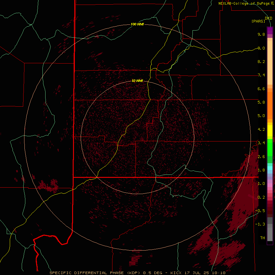Click the 0.2 scale value
Image resolution: width=275 pixels, height=275 pixels.
click(x=261, y=197)
